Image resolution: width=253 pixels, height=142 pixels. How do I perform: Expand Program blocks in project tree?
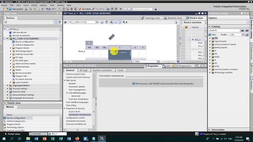[11, 48]
